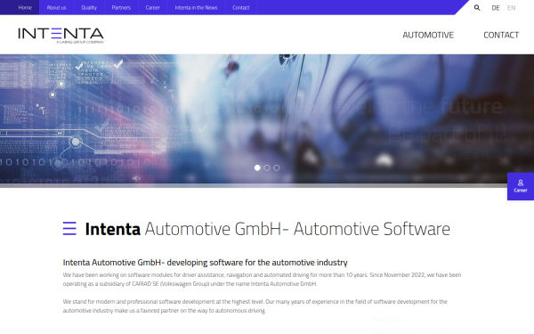Screen dimensions: 534x334
Task: Open the search magnifier icon
Action: pos(477,7)
